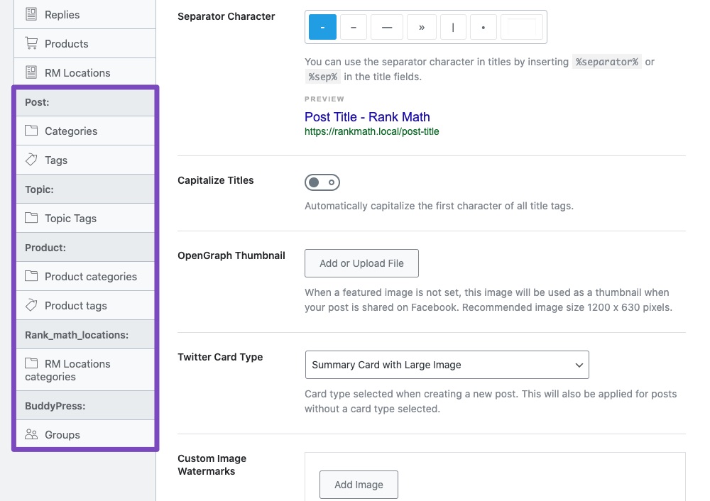Image resolution: width=710 pixels, height=501 pixels.
Task: Select the em dash separator character
Action: [x=387, y=26]
